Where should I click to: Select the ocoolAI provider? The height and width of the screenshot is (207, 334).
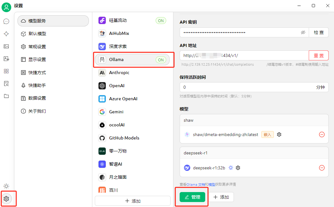point(132,125)
